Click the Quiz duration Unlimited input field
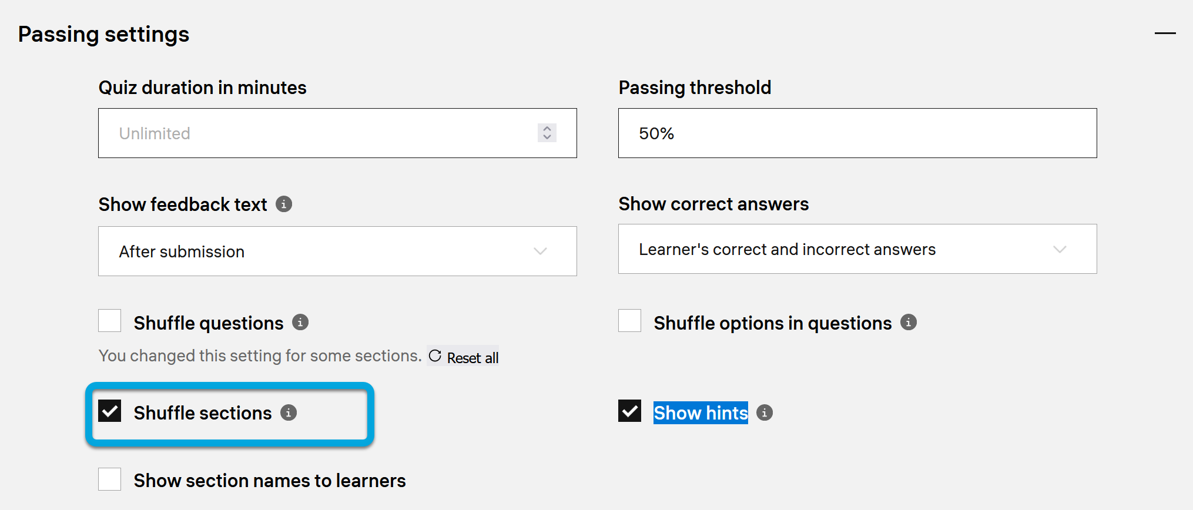The width and height of the screenshot is (1193, 510). click(x=317, y=133)
